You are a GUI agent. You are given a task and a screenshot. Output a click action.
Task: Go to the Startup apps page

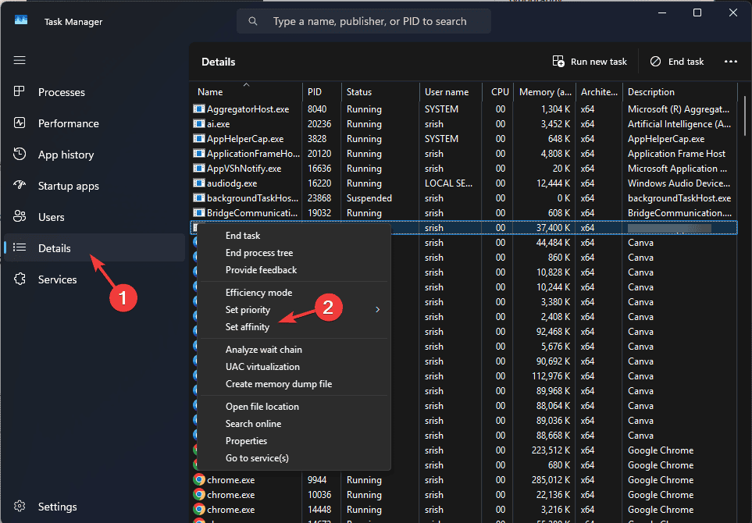[x=68, y=186]
